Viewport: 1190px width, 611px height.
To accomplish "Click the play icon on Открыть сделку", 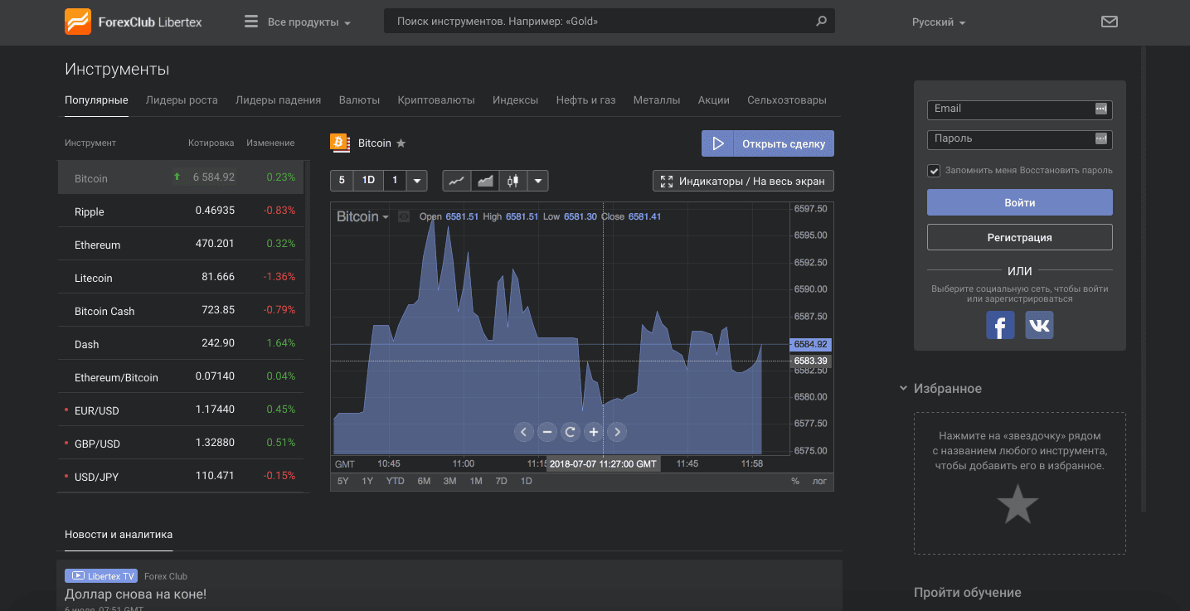I will click(718, 143).
